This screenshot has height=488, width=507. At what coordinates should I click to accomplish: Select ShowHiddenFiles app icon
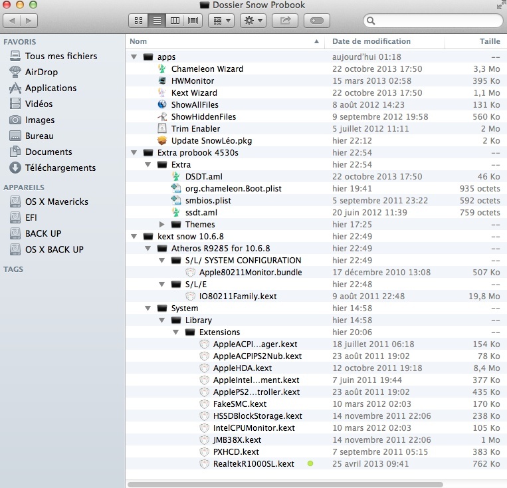pos(162,117)
